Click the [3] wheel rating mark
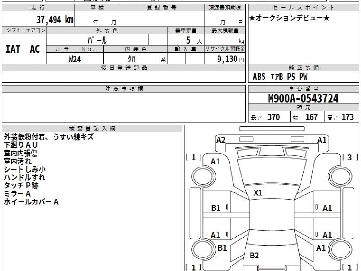Viewport: 361px width, 271px height. pyautogui.click(x=350, y=157)
